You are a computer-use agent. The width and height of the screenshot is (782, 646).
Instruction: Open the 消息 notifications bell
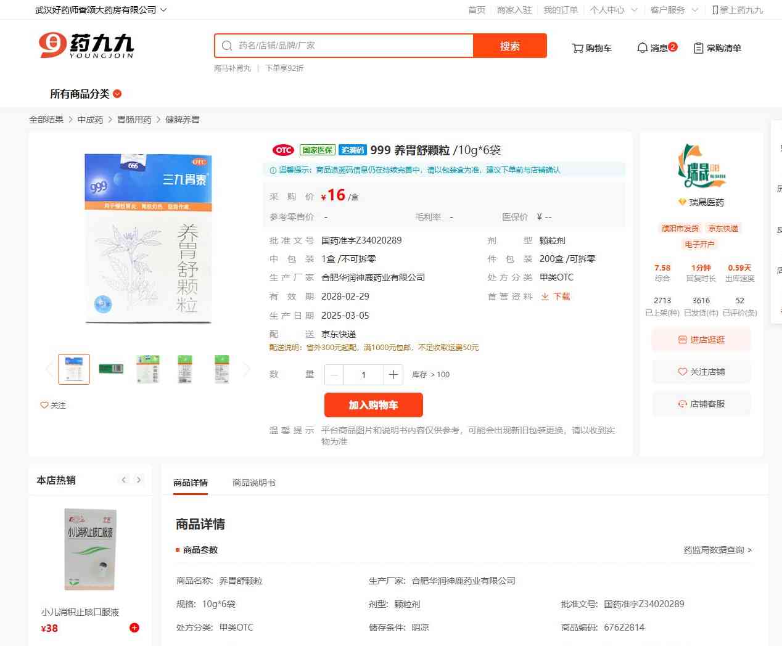tap(656, 48)
